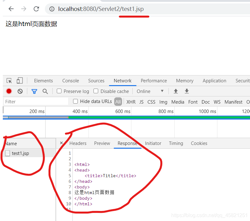Image resolution: width=250 pixels, height=221 pixels.
Task: Open the Cookies sub-tab
Action: (199, 143)
